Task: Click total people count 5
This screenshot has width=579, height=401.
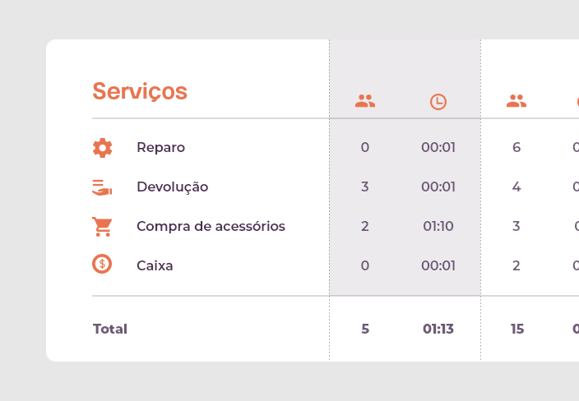Action: tap(365, 329)
